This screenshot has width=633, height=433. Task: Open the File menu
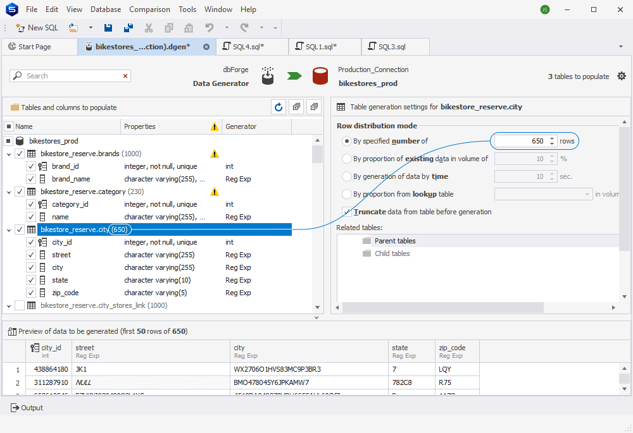coord(32,9)
